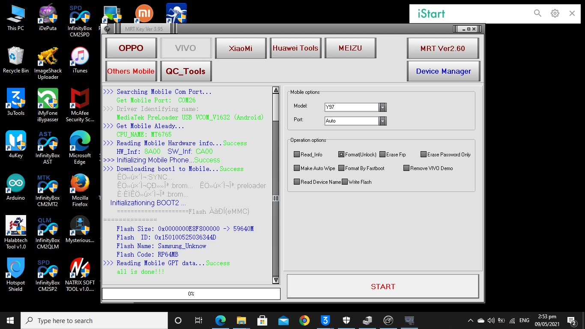Enable the Erase Frp option

pyautogui.click(x=382, y=155)
